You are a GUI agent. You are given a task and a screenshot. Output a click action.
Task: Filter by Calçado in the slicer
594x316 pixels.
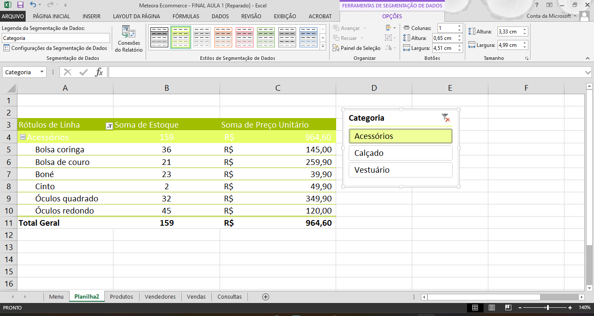[400, 153]
